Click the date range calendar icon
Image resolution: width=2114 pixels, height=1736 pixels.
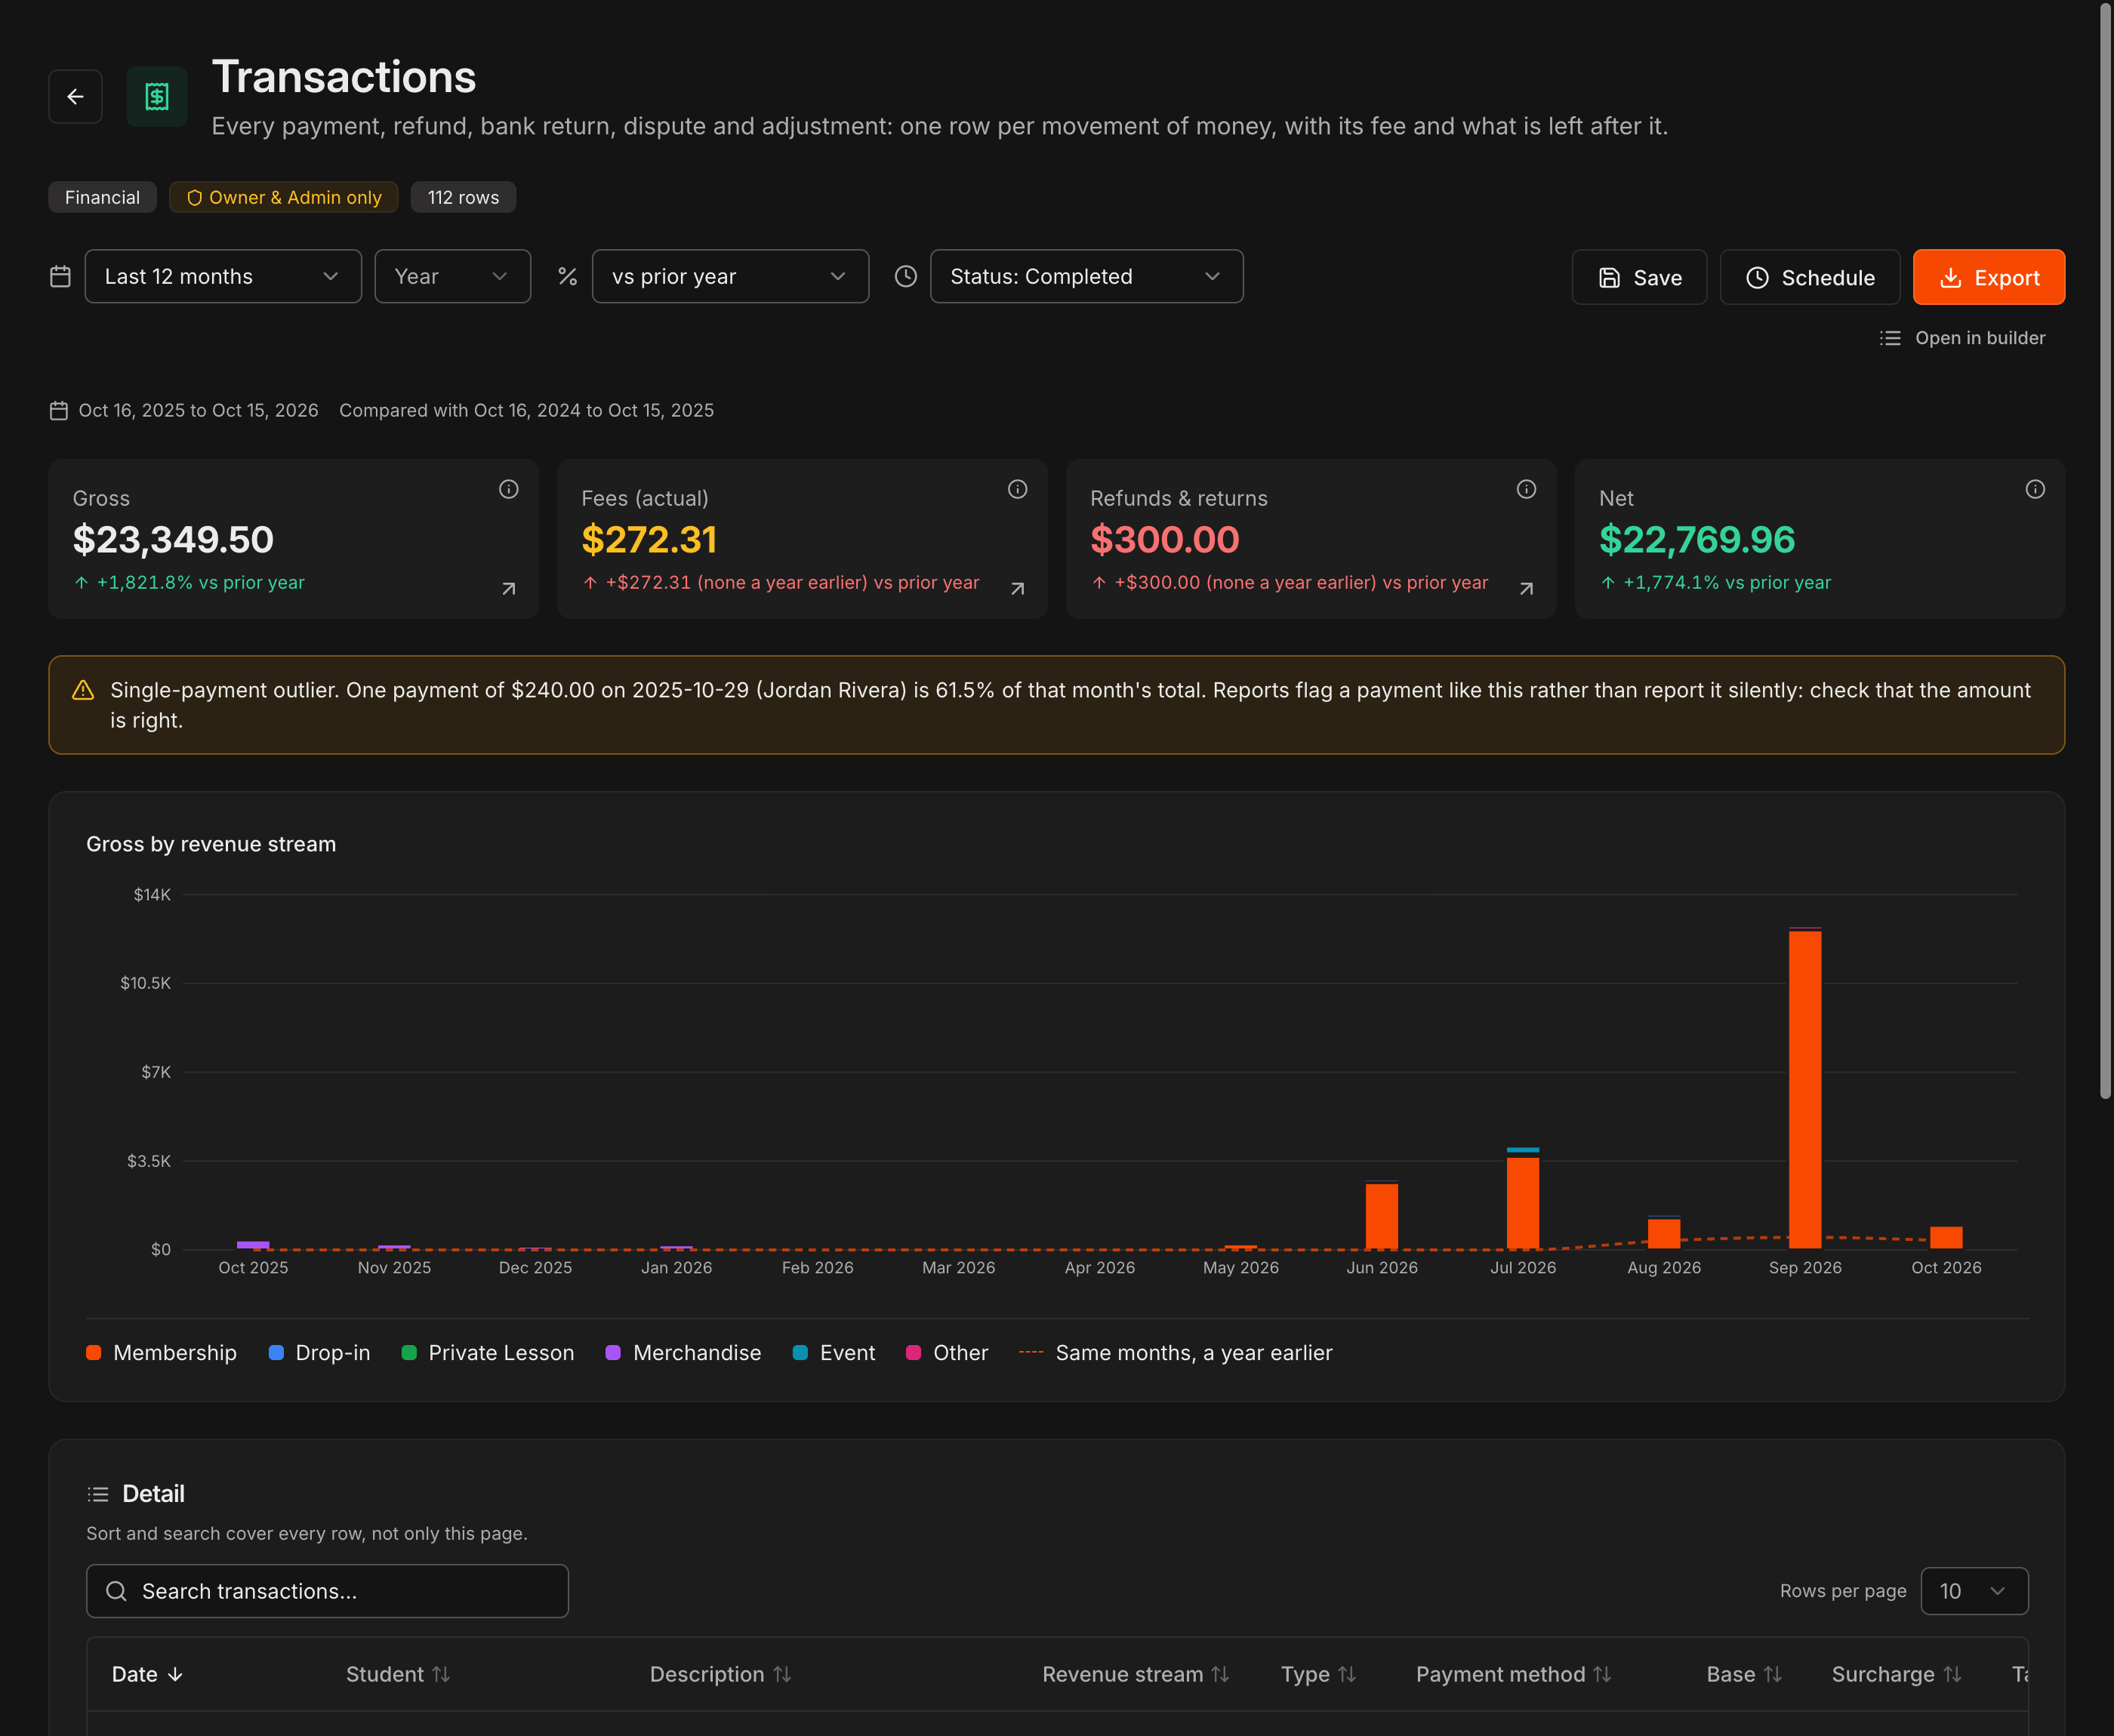(59, 411)
